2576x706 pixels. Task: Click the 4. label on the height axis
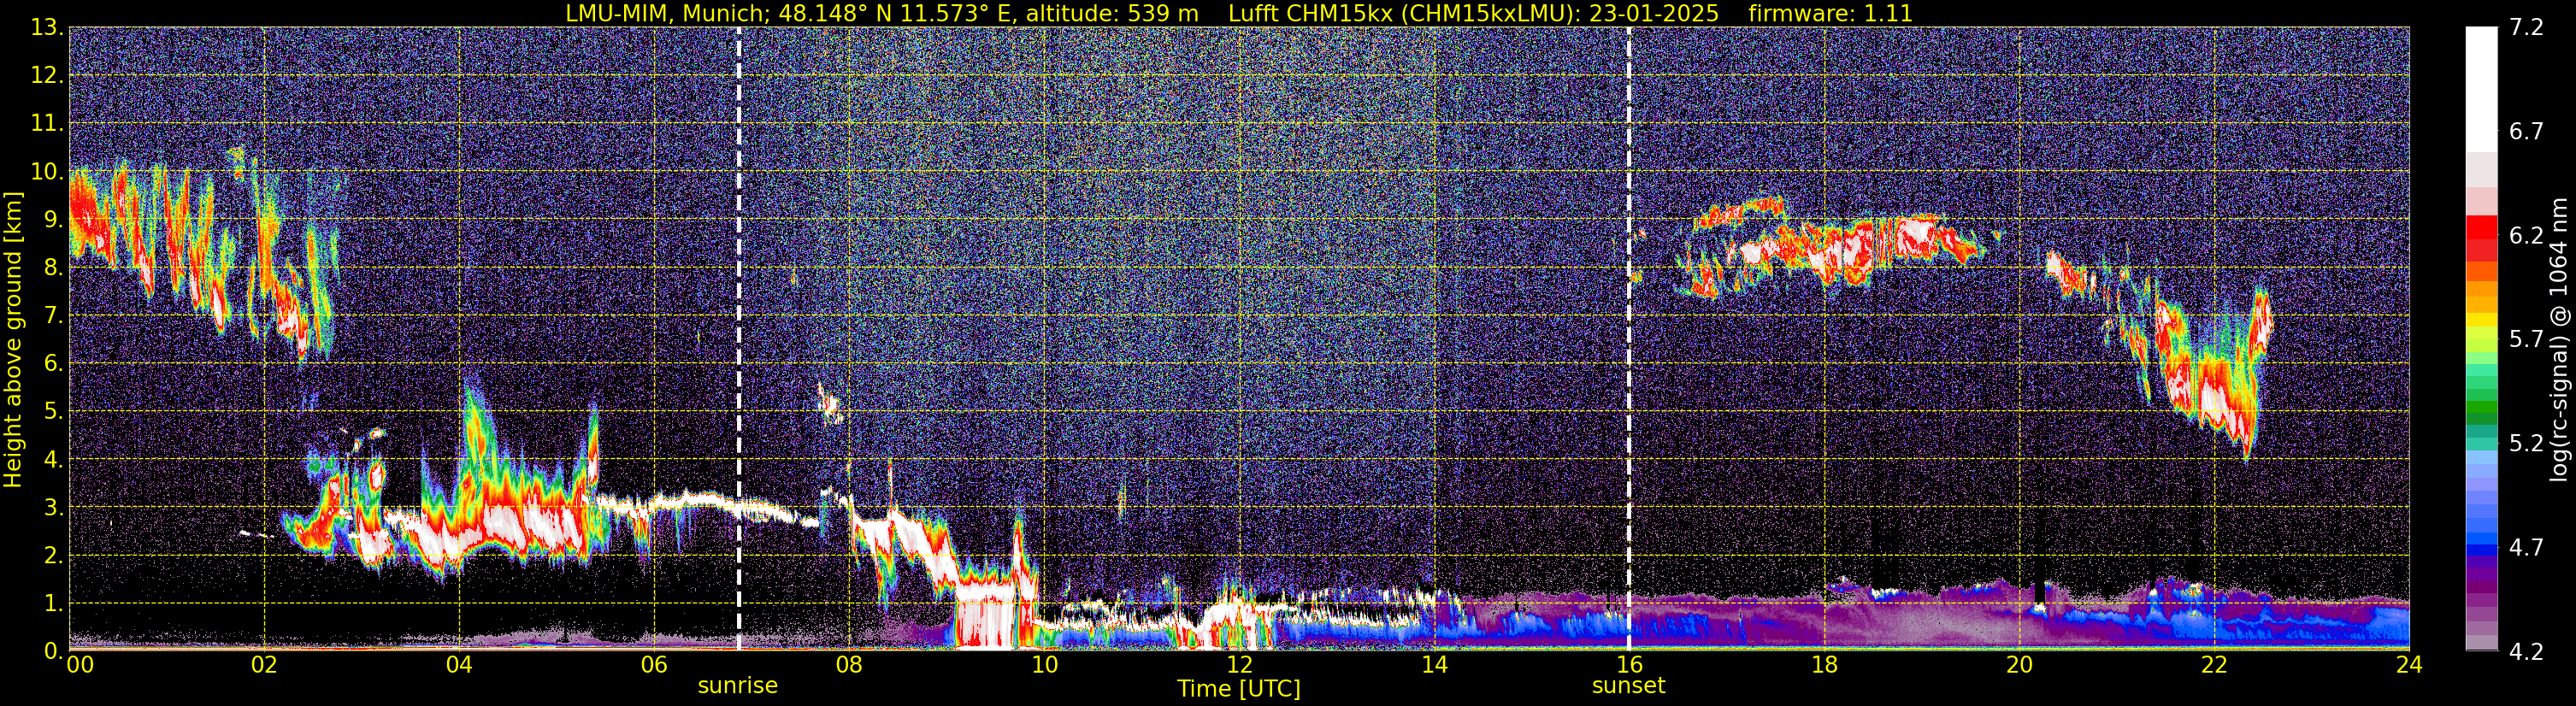tap(53, 460)
